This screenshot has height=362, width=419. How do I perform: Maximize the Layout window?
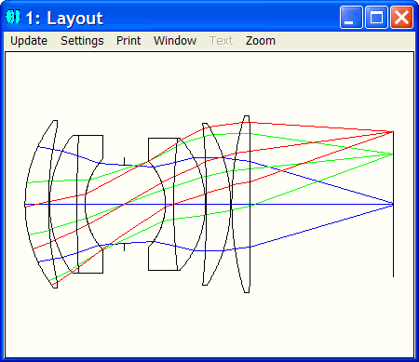coord(376,17)
